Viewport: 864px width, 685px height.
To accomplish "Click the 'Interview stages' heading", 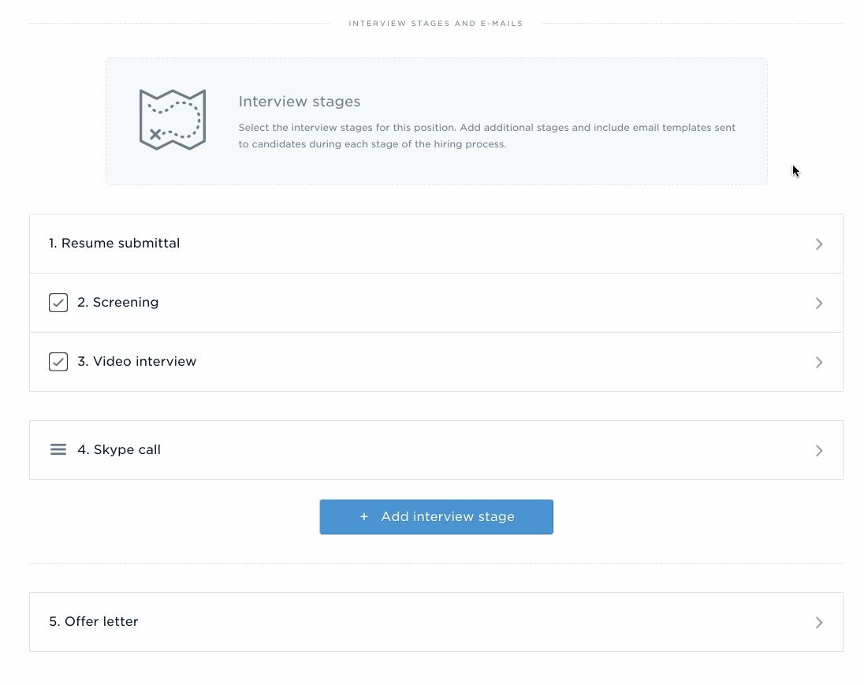I will click(x=300, y=102).
